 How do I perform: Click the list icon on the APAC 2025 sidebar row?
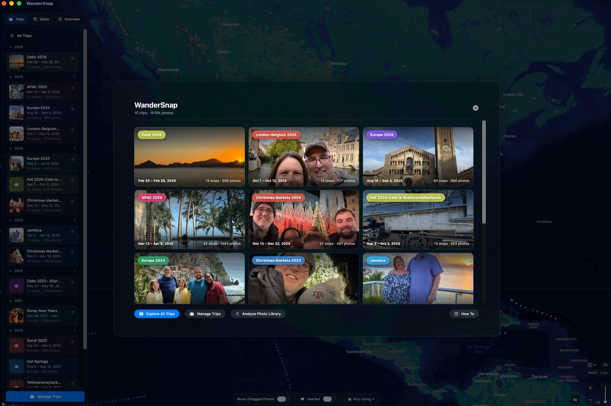tap(72, 88)
